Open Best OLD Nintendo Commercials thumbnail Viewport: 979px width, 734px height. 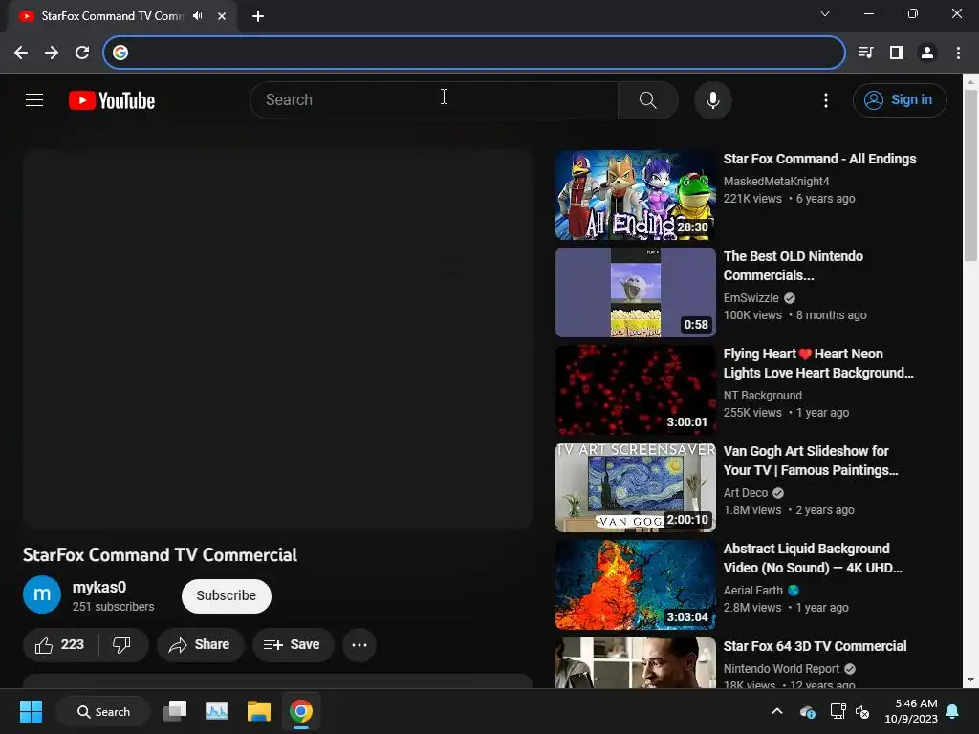(635, 292)
